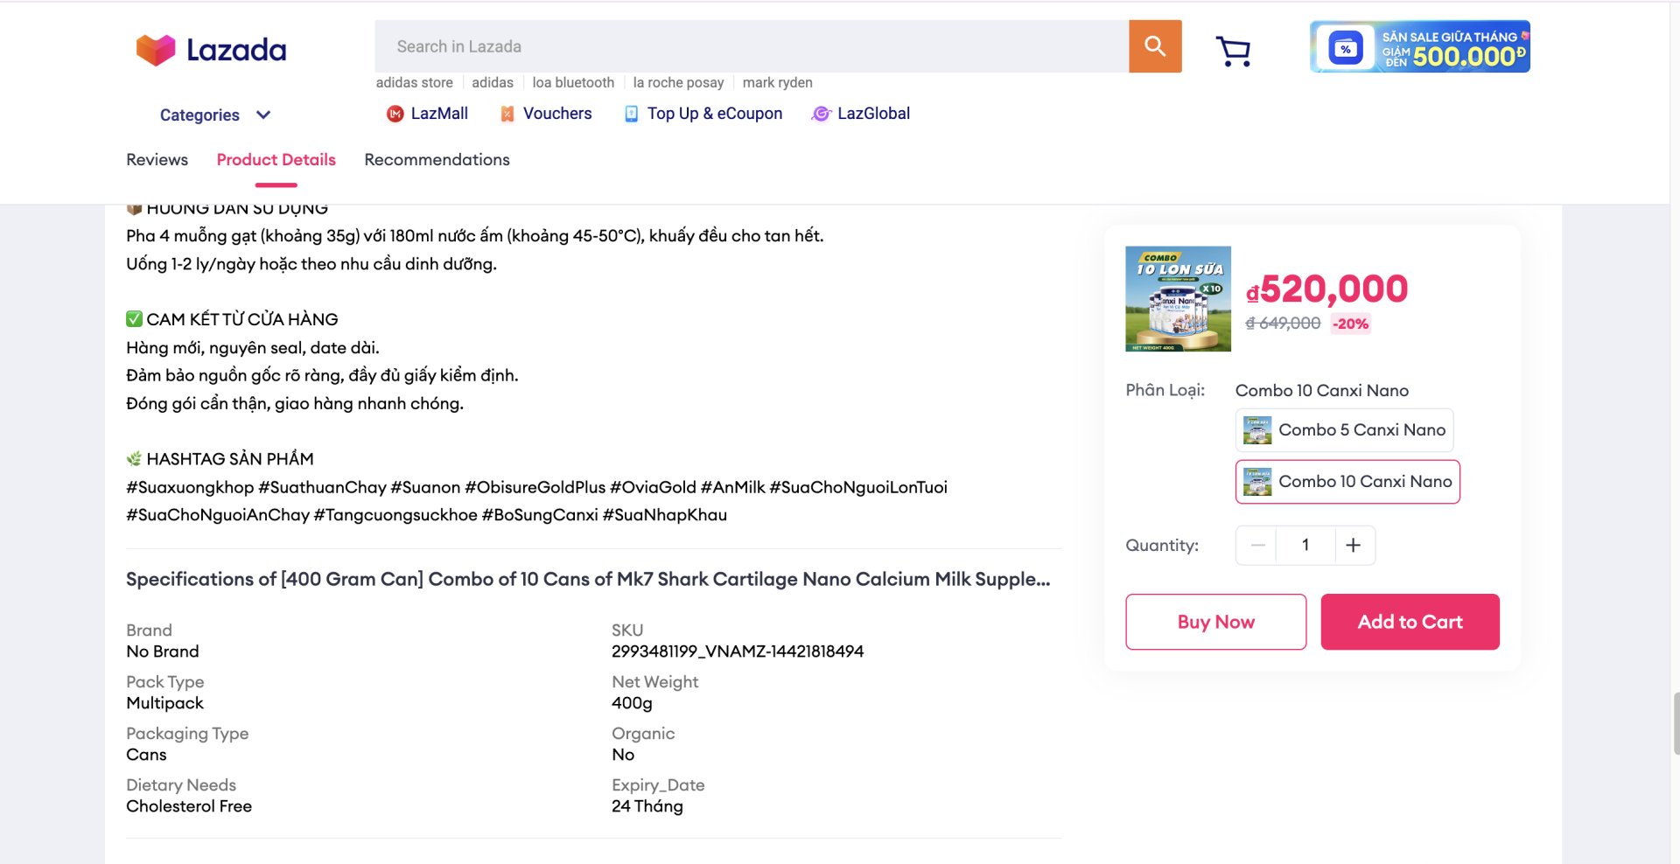Decrease quantity with minus button

pos(1257,546)
